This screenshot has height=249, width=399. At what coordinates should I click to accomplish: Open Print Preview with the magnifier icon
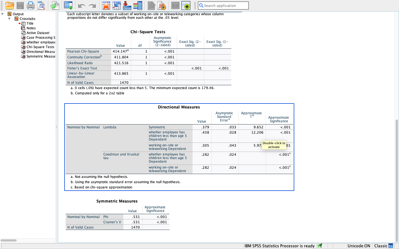(x=41, y=6)
